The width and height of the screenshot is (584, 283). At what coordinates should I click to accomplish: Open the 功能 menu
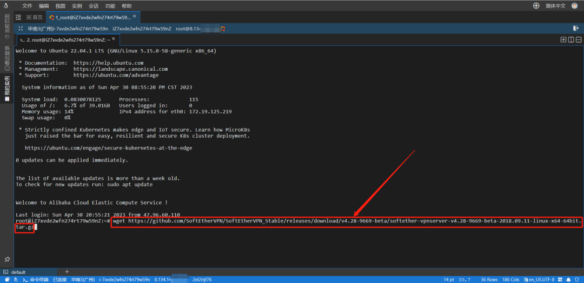110,6
